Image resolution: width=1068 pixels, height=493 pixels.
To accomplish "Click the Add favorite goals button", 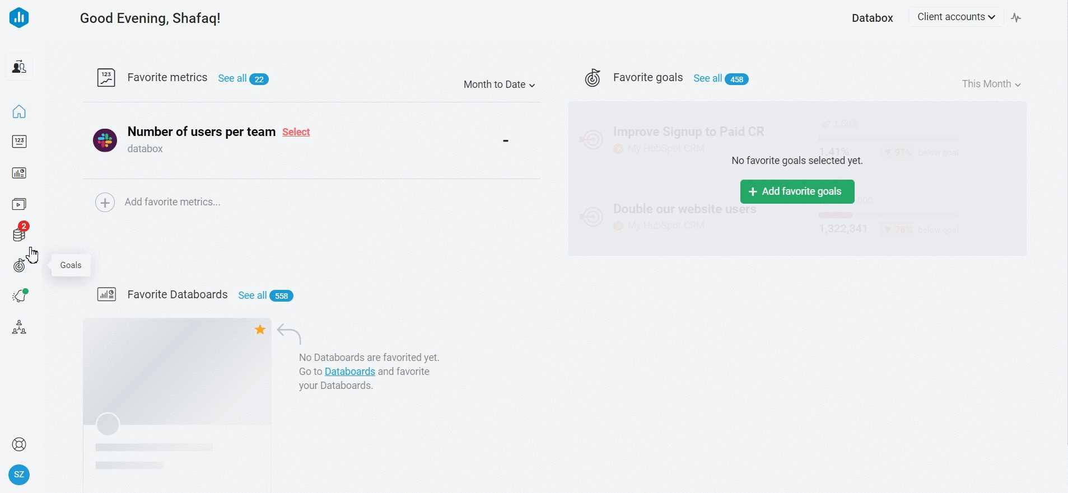I will click(796, 191).
